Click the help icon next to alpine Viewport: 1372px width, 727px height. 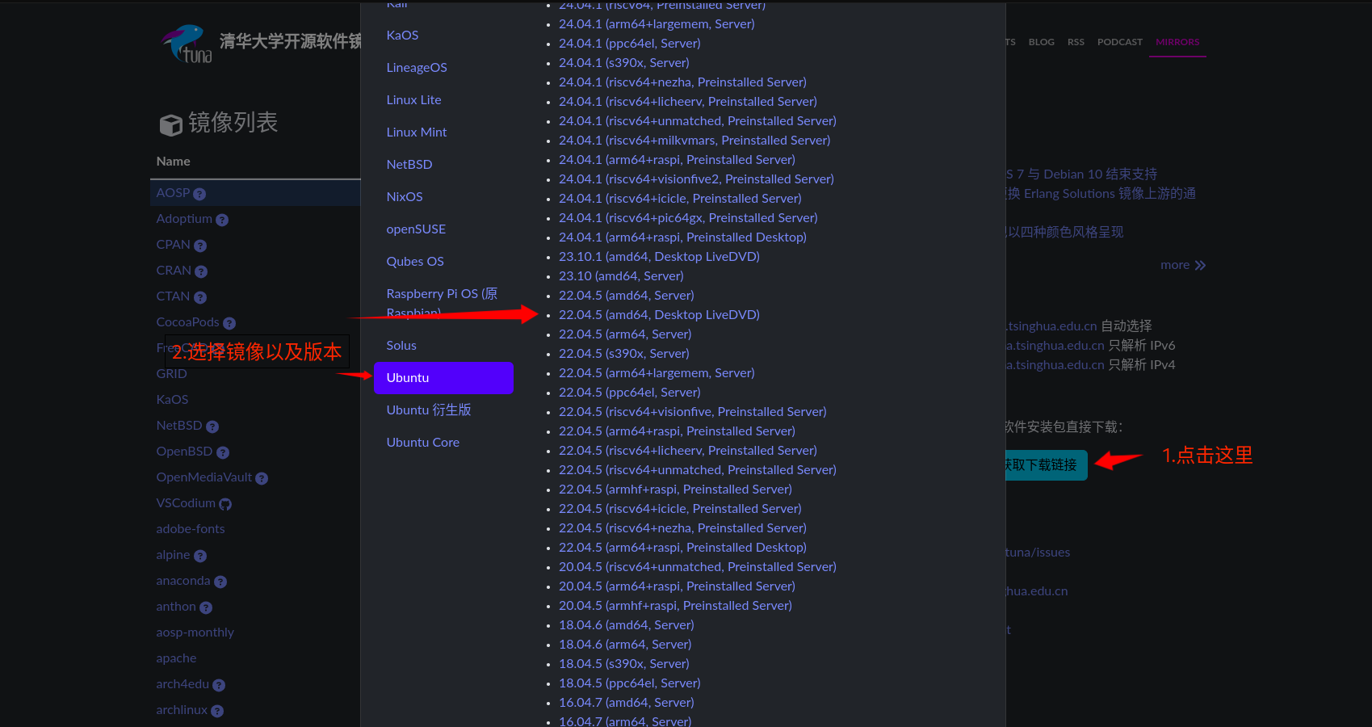tap(200, 556)
